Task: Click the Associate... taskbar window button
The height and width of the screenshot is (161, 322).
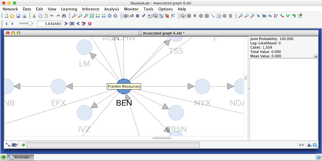Action: click(20, 157)
